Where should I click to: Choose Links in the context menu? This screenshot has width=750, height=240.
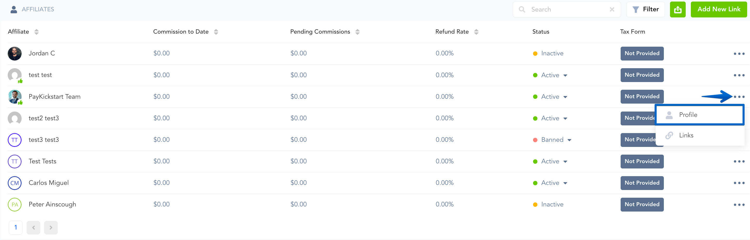coord(686,136)
